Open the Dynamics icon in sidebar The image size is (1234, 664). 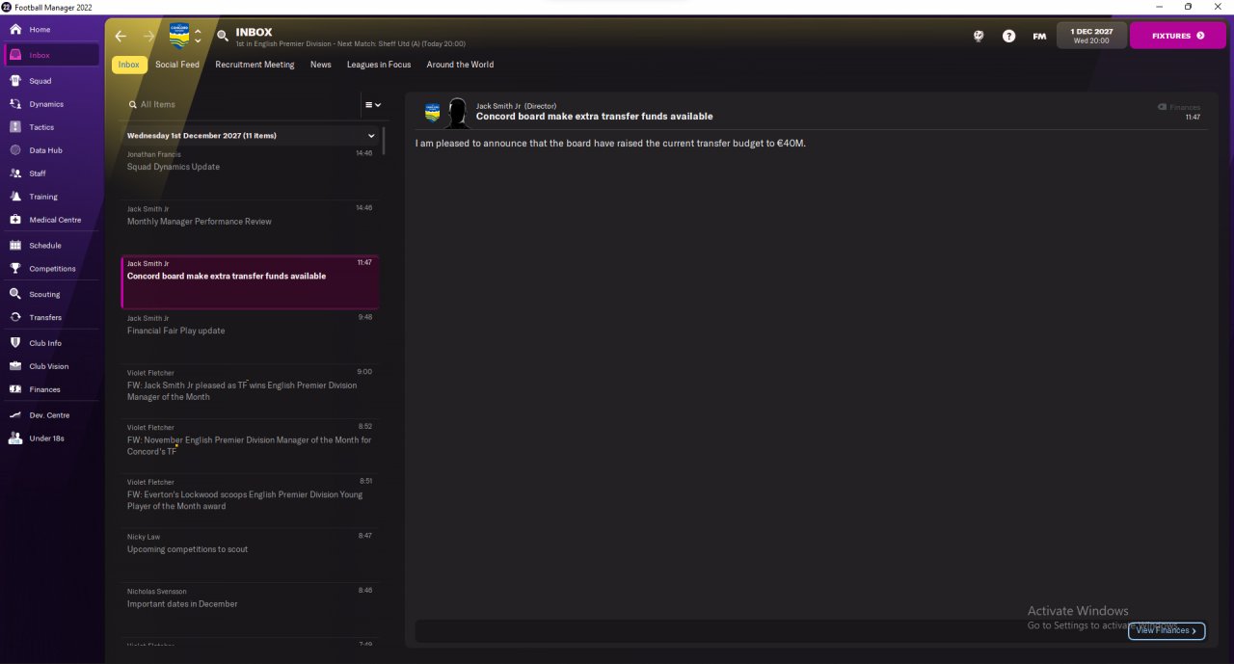pyautogui.click(x=15, y=104)
